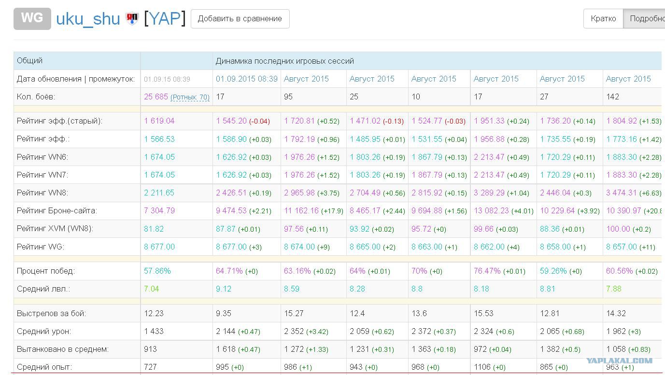Screen dimensions: 665x375
Task: Click the Рейтинг WN8 row label
Action: (42, 193)
